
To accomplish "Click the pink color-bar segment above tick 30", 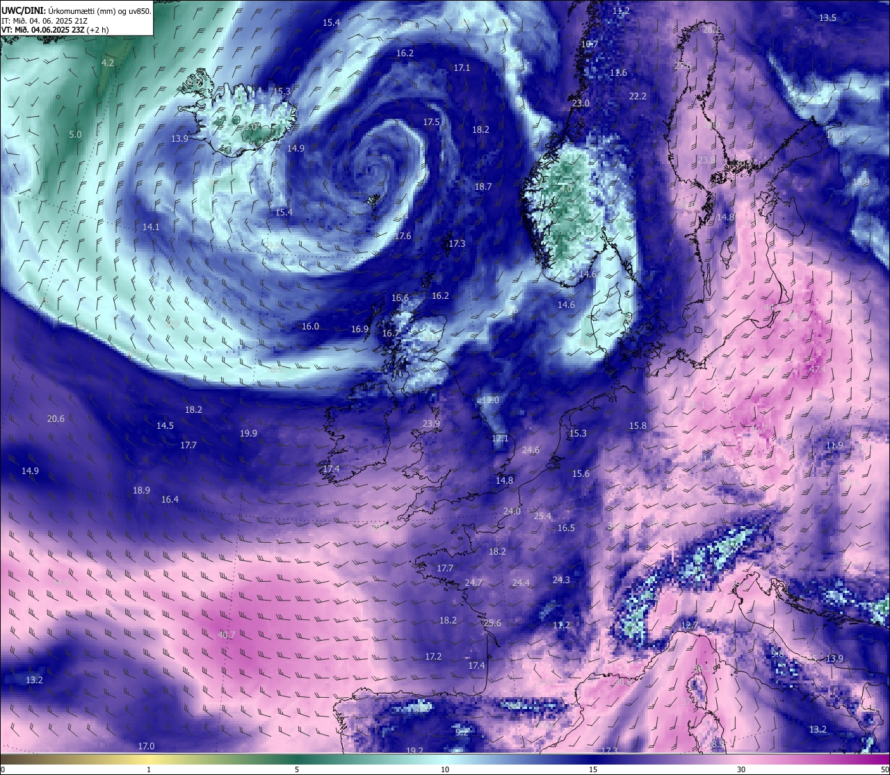I will 741,759.
